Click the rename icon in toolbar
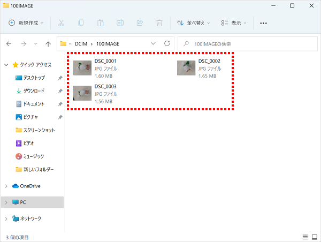The width and height of the screenshot is (321, 242). coord(120,23)
